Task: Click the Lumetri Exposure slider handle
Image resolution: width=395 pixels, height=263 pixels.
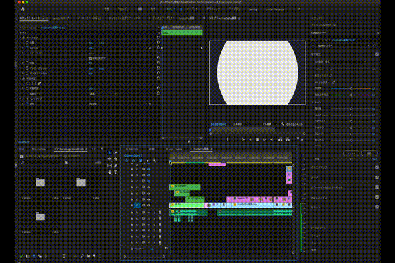Action: 351,108
